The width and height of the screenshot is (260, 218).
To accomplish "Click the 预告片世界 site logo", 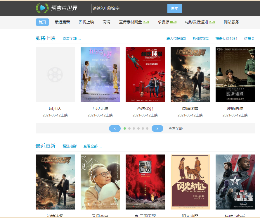I will 57,8.
